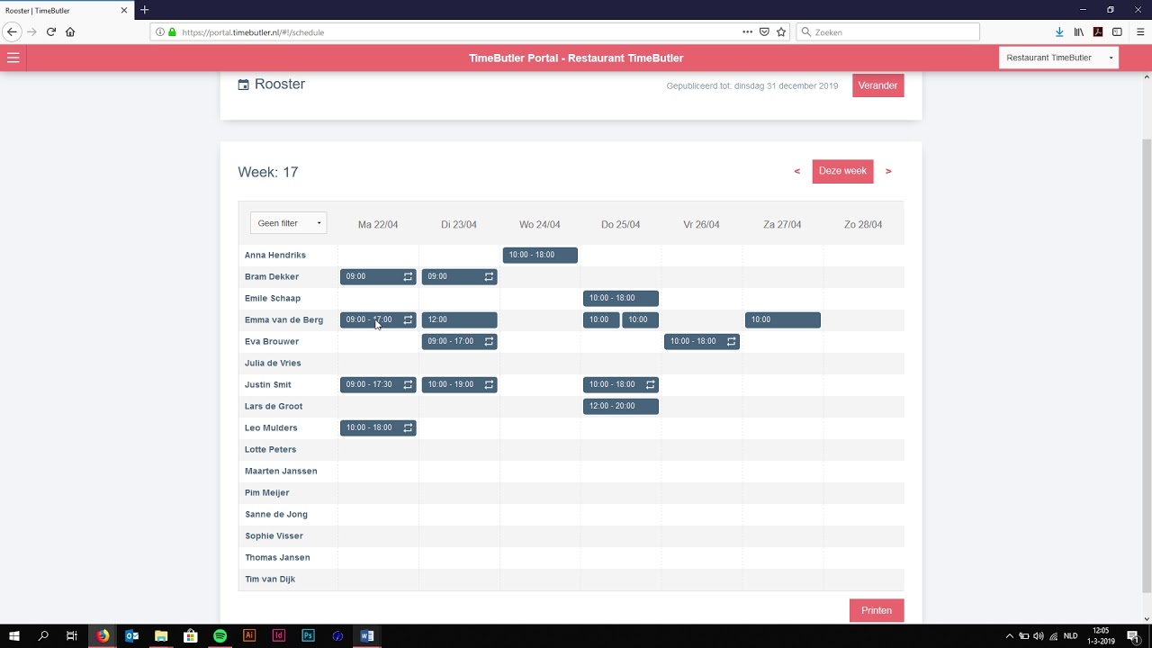Open the Firefox library icon
Screen dimensions: 1152x648
[x=1078, y=31]
